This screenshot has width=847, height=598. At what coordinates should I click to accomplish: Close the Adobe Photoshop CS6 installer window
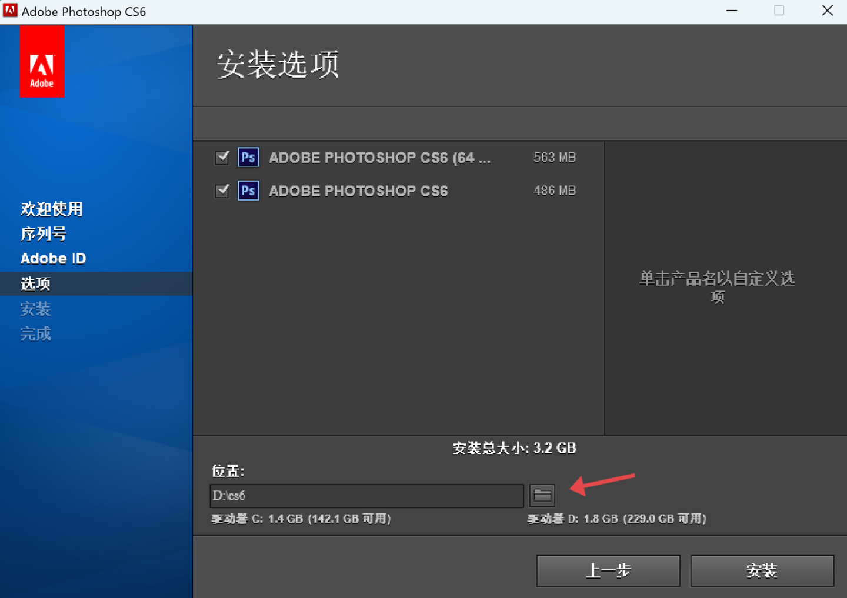(827, 11)
